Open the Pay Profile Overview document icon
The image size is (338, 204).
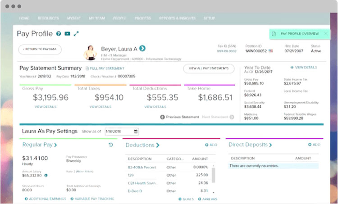point(274,34)
